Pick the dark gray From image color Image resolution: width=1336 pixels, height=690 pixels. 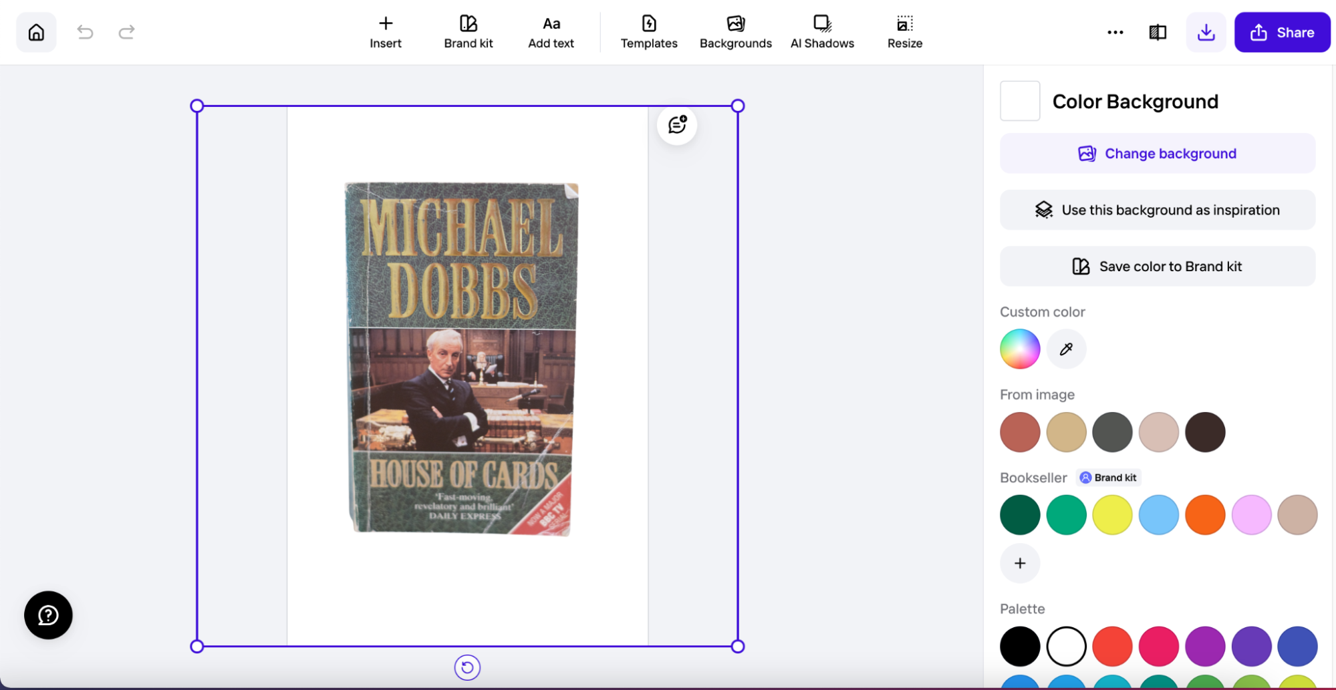click(1113, 432)
